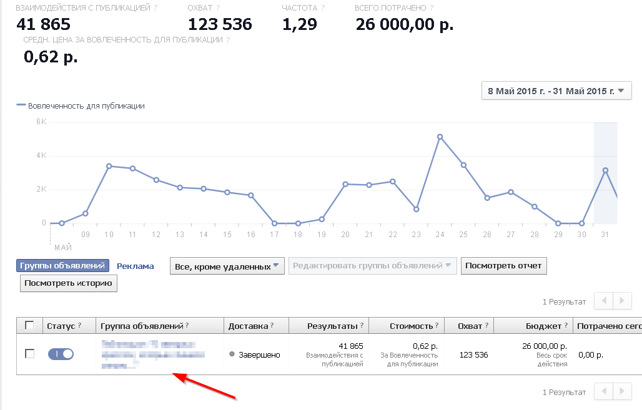Click help icon next to 'Охват' metric
This screenshot has height=410, width=642.
click(217, 9)
